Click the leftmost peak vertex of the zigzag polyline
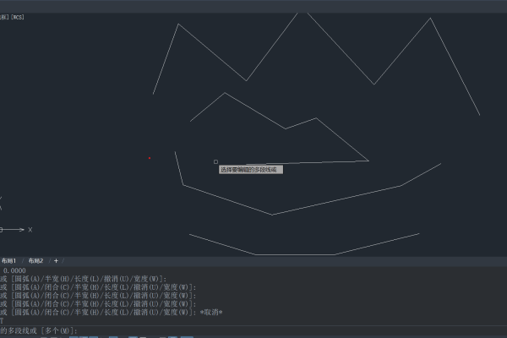The image size is (507, 338). click(178, 24)
